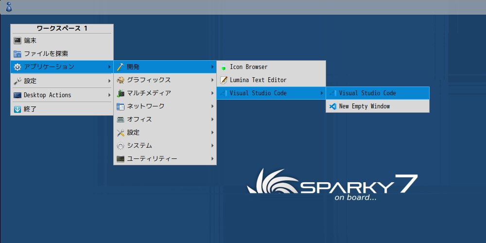This screenshot has height=243, width=486.
Task: Click the VS Code icon in the highlighted last submenu entry
Action: point(332,93)
